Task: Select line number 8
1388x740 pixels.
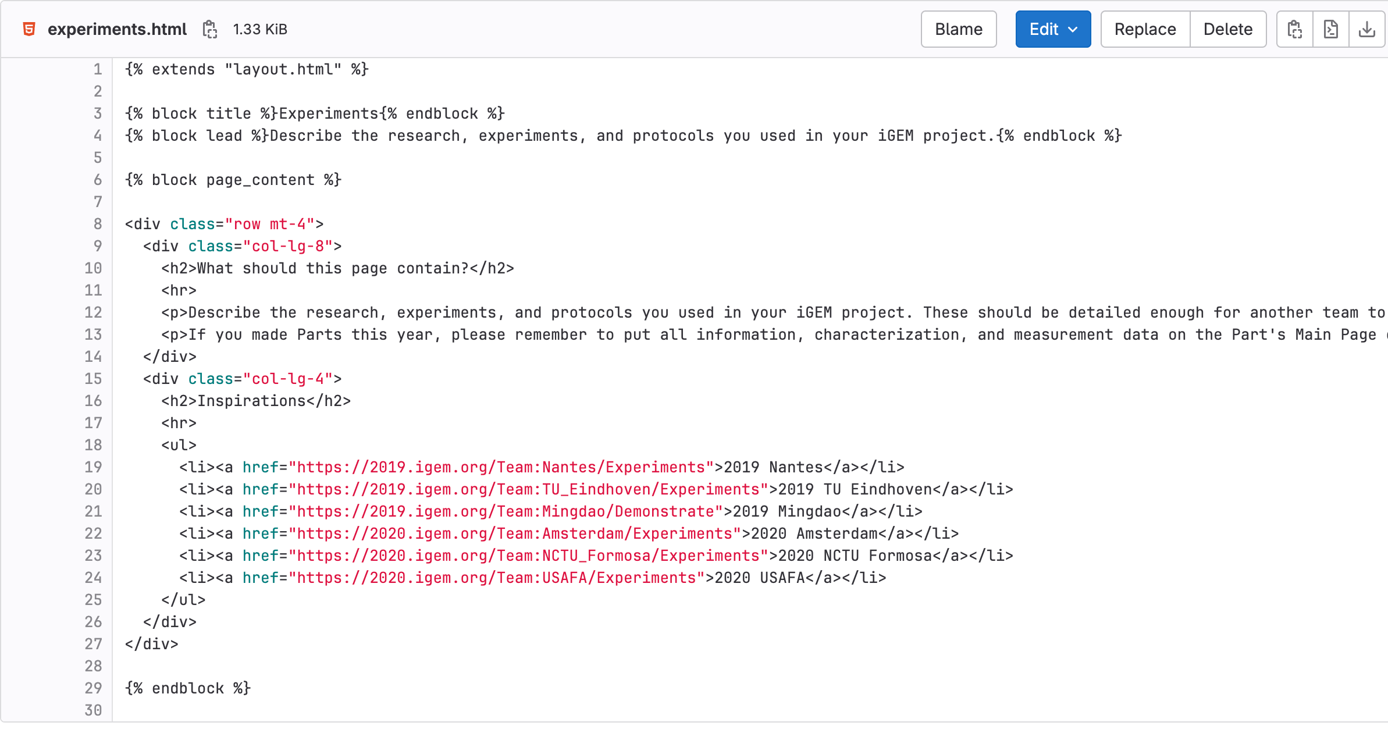Action: click(x=97, y=224)
